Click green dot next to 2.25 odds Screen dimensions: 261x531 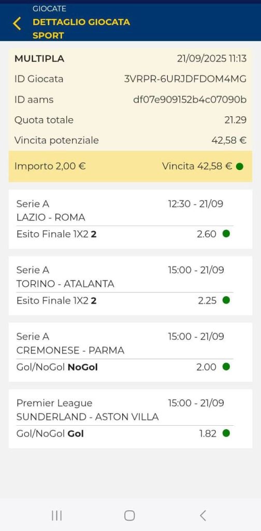226,300
